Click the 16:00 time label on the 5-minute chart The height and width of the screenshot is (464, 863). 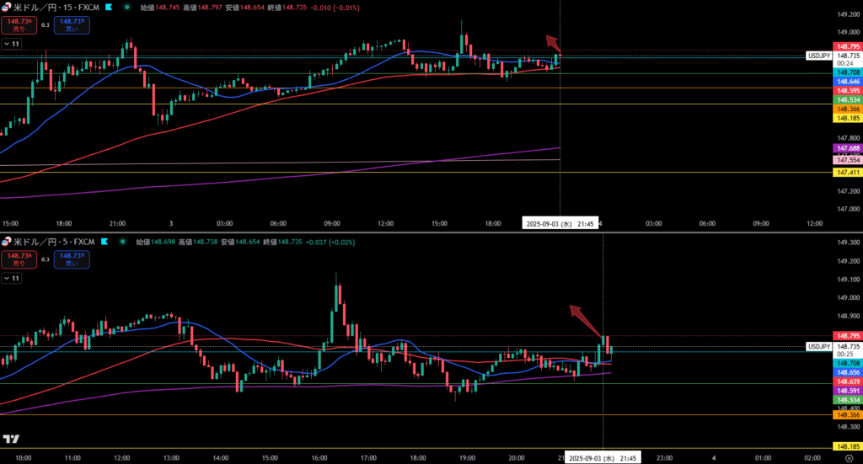coord(319,458)
